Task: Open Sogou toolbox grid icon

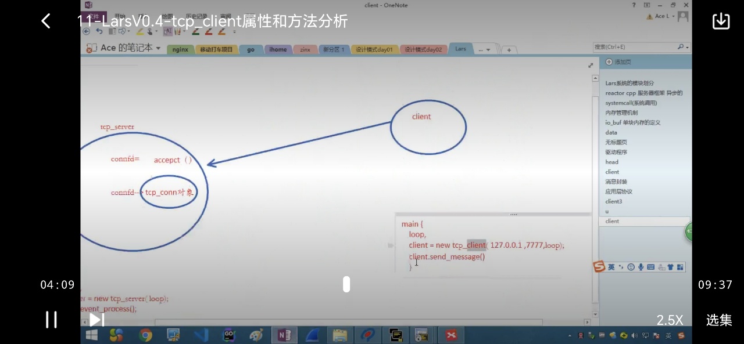Action: [680, 267]
